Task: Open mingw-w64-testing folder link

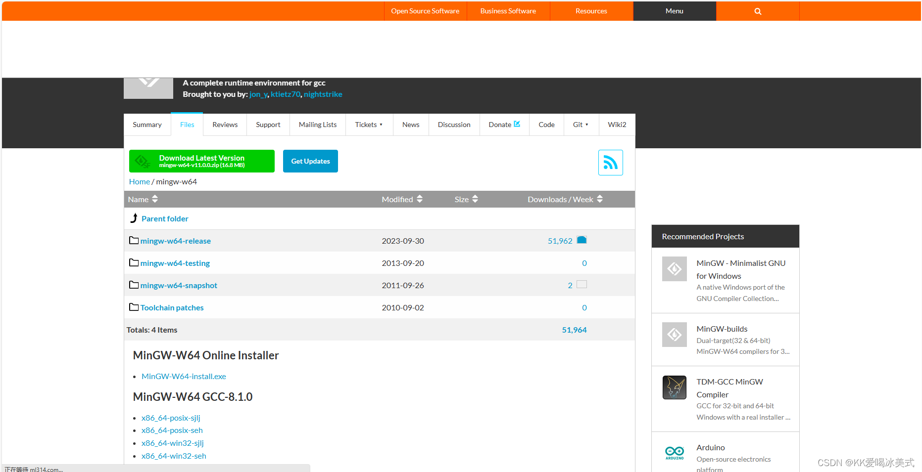Action: (x=175, y=263)
